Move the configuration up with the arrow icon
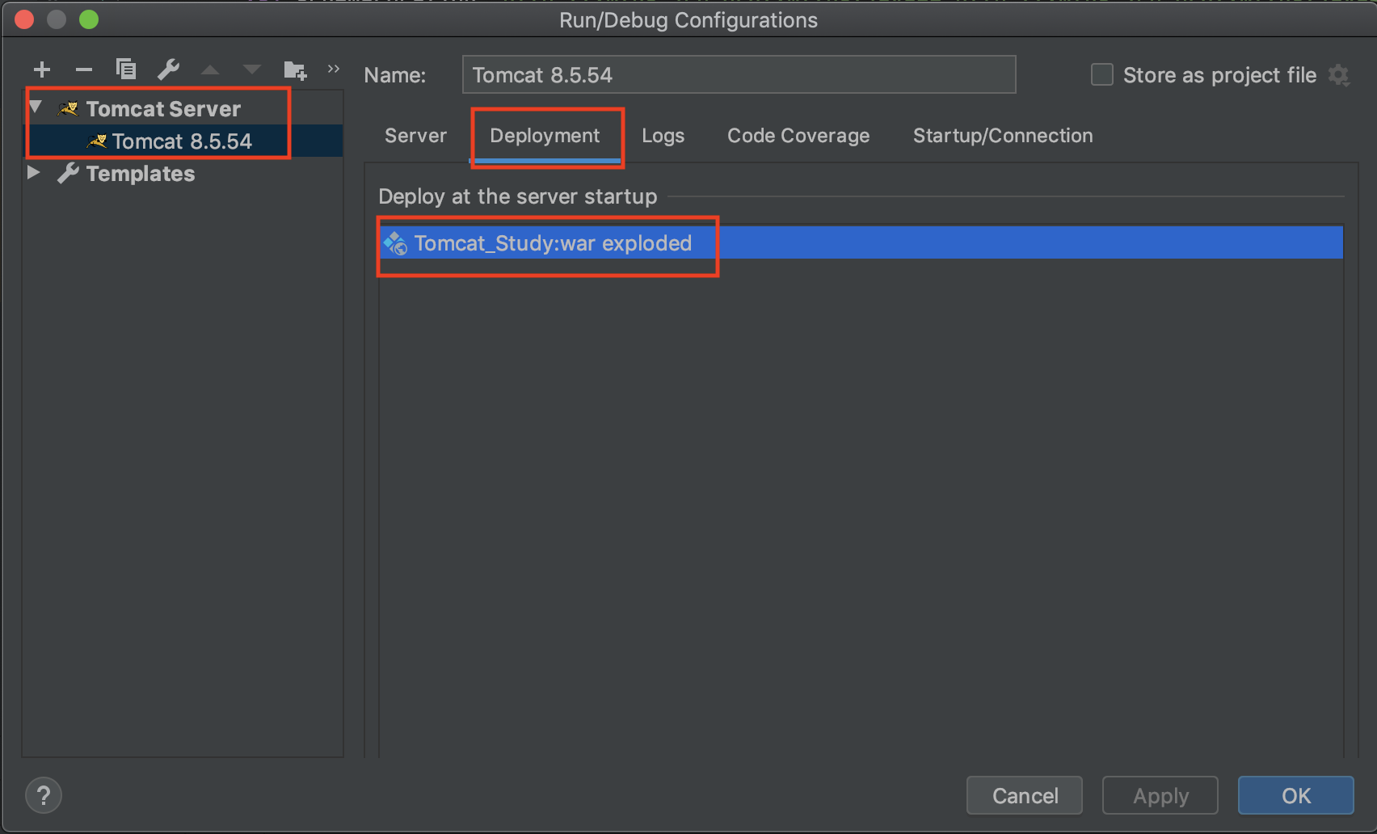 (210, 70)
